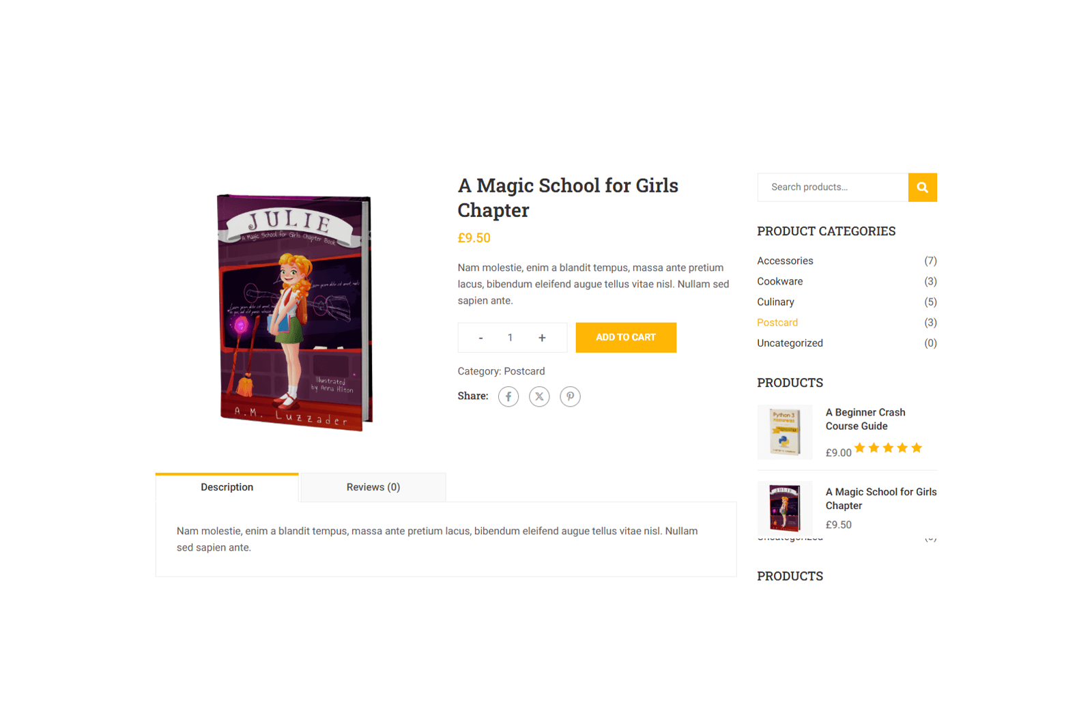Click the search magnifier button

tap(922, 187)
